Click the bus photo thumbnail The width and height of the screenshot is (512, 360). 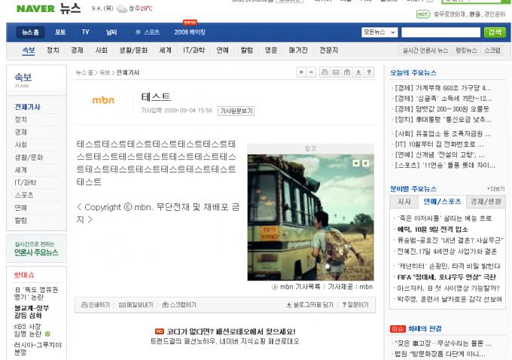click(310, 217)
